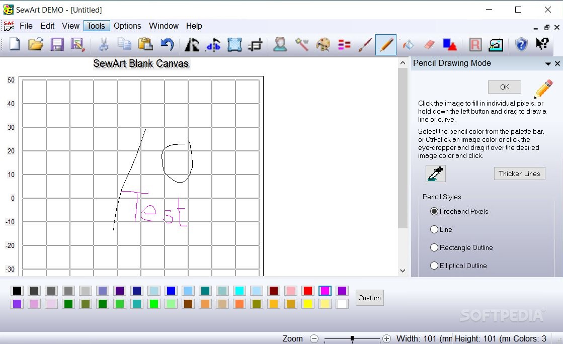Viewport: 563px width, 344px height.
Task: Select the Mirror/flip image tool icon
Action: (x=213, y=45)
